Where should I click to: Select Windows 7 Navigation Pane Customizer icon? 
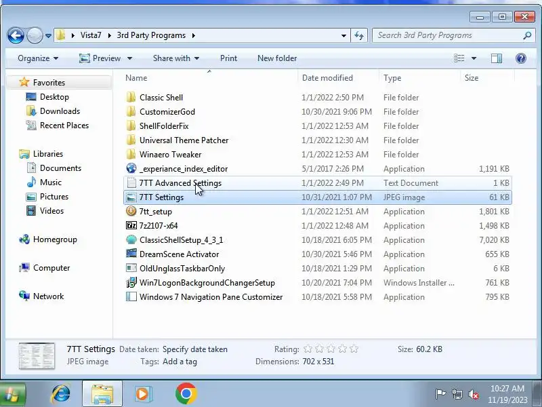point(131,296)
